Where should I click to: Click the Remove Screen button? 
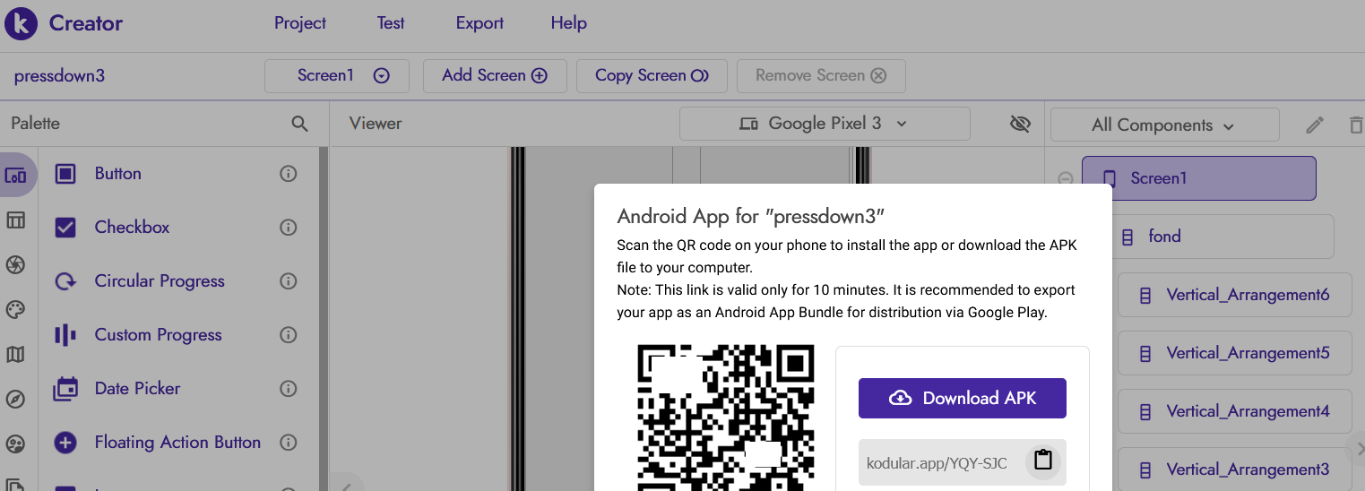[x=821, y=76]
